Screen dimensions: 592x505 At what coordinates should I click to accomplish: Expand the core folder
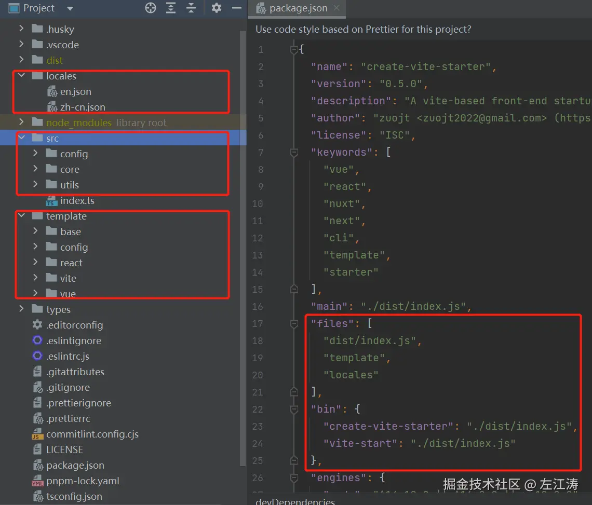[35, 169]
